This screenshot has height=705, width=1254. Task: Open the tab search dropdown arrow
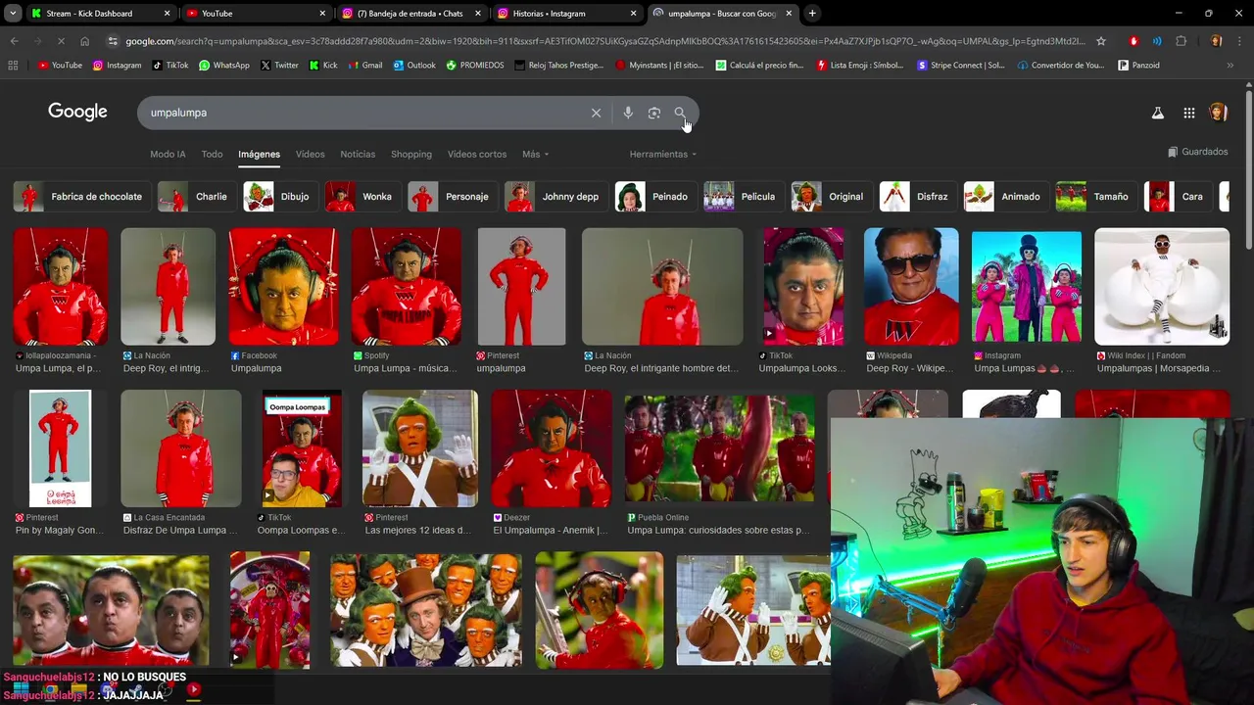click(13, 14)
